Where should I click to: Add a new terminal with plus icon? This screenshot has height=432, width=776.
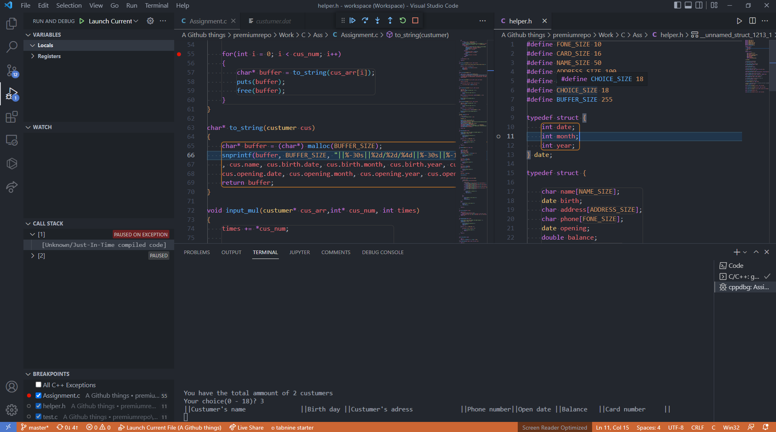(736, 252)
